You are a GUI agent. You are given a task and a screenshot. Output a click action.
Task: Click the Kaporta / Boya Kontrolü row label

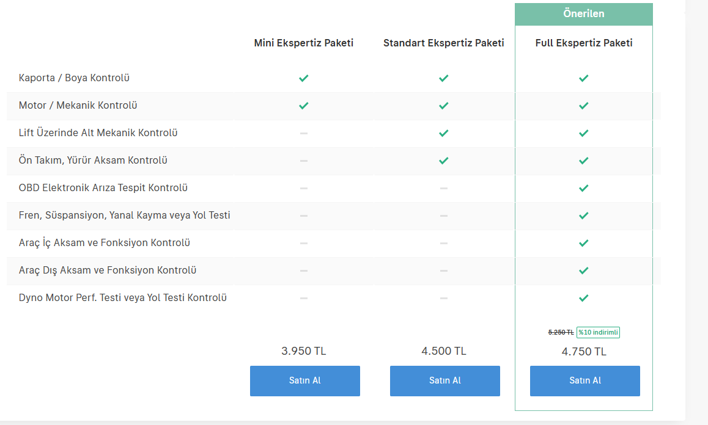coord(74,78)
